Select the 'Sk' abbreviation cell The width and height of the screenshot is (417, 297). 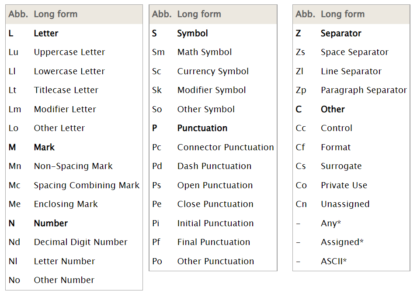157,90
